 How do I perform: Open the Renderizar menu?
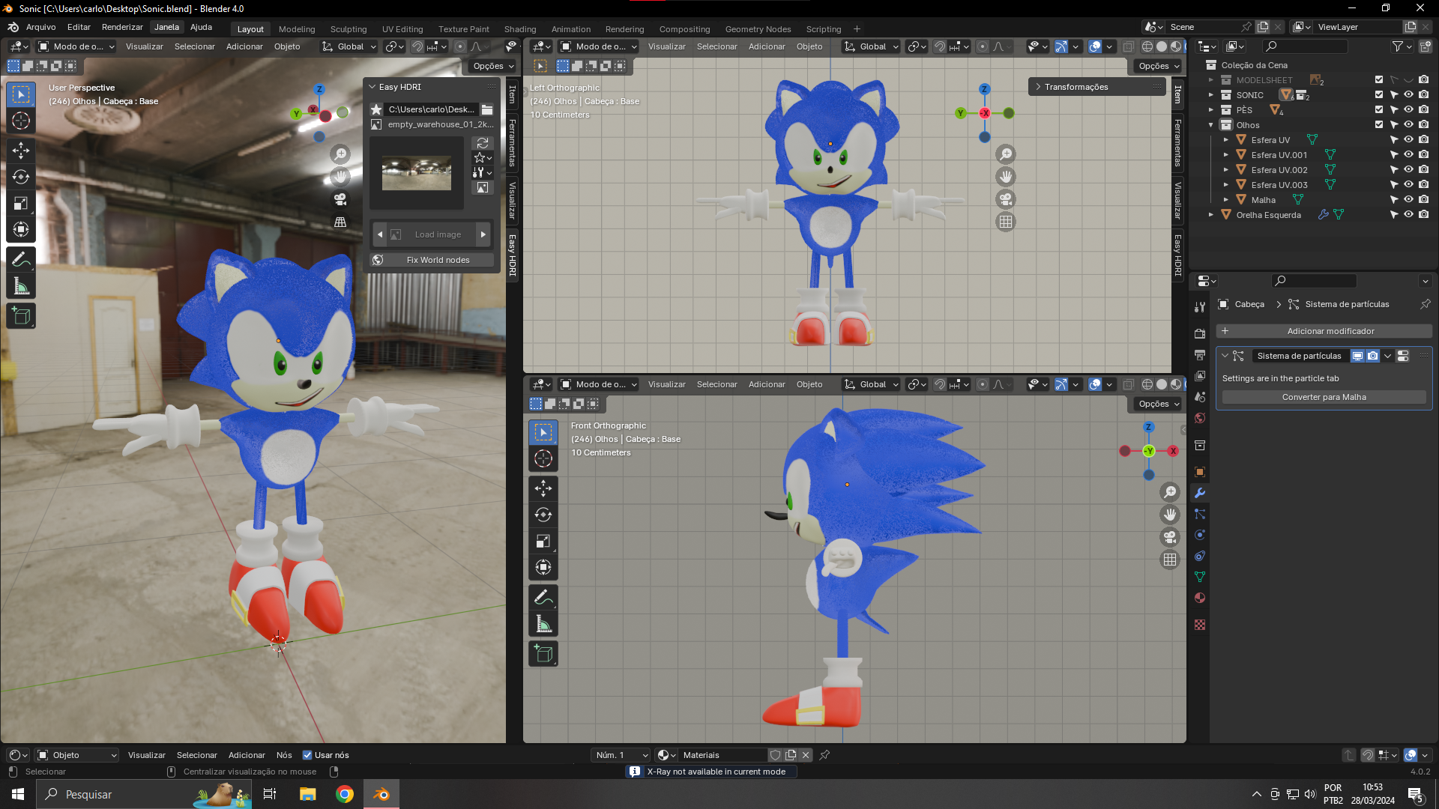coord(122,27)
